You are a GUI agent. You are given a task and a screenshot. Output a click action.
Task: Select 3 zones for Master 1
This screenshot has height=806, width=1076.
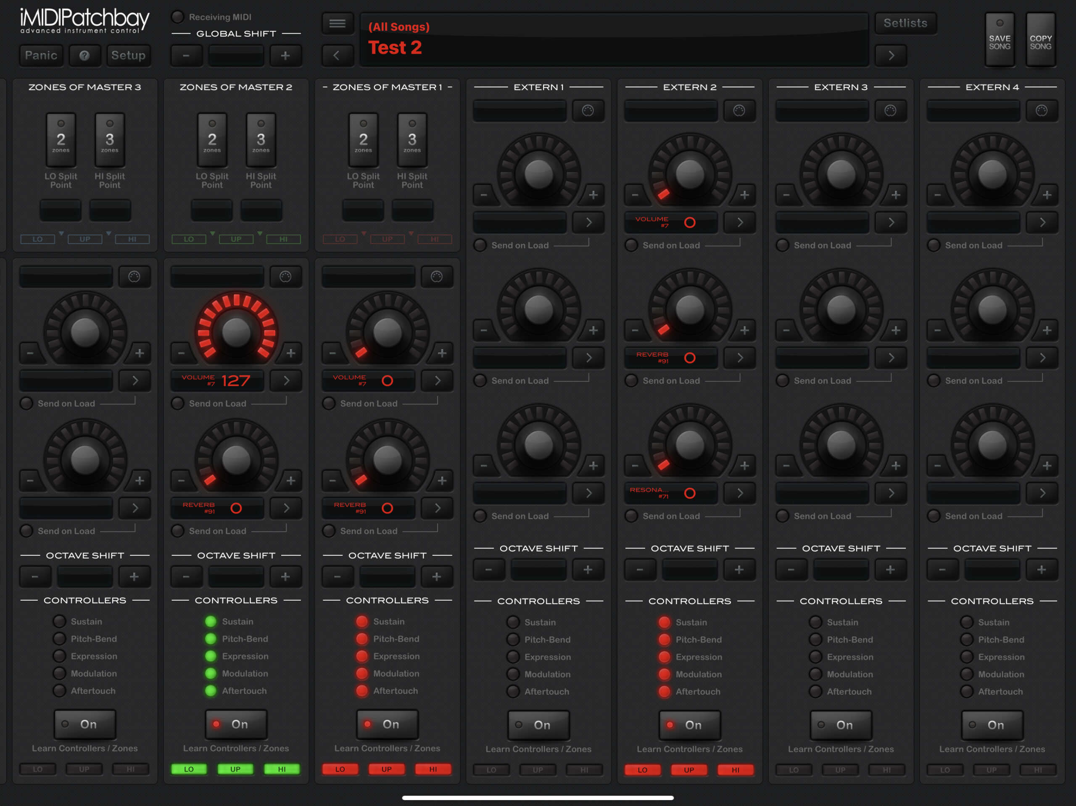point(412,139)
